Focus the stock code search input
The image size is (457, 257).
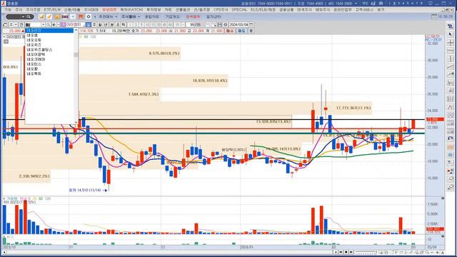pyautogui.click(x=33, y=25)
